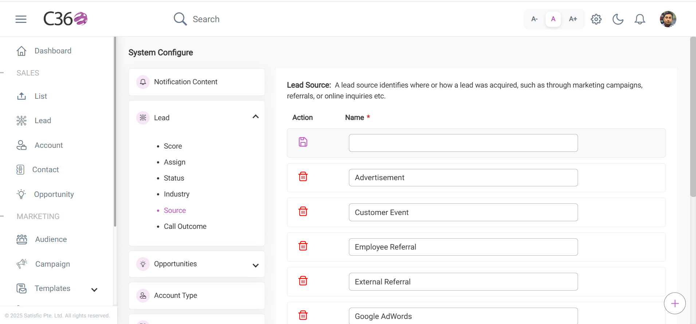Toggle dark mode moon icon
This screenshot has width=696, height=324.
click(618, 19)
